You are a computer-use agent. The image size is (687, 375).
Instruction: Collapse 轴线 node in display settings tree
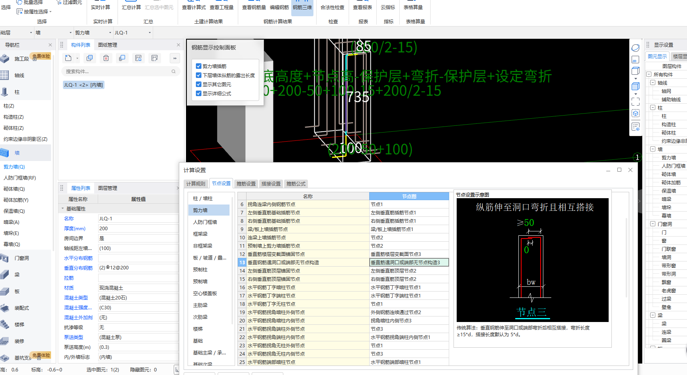click(653, 83)
